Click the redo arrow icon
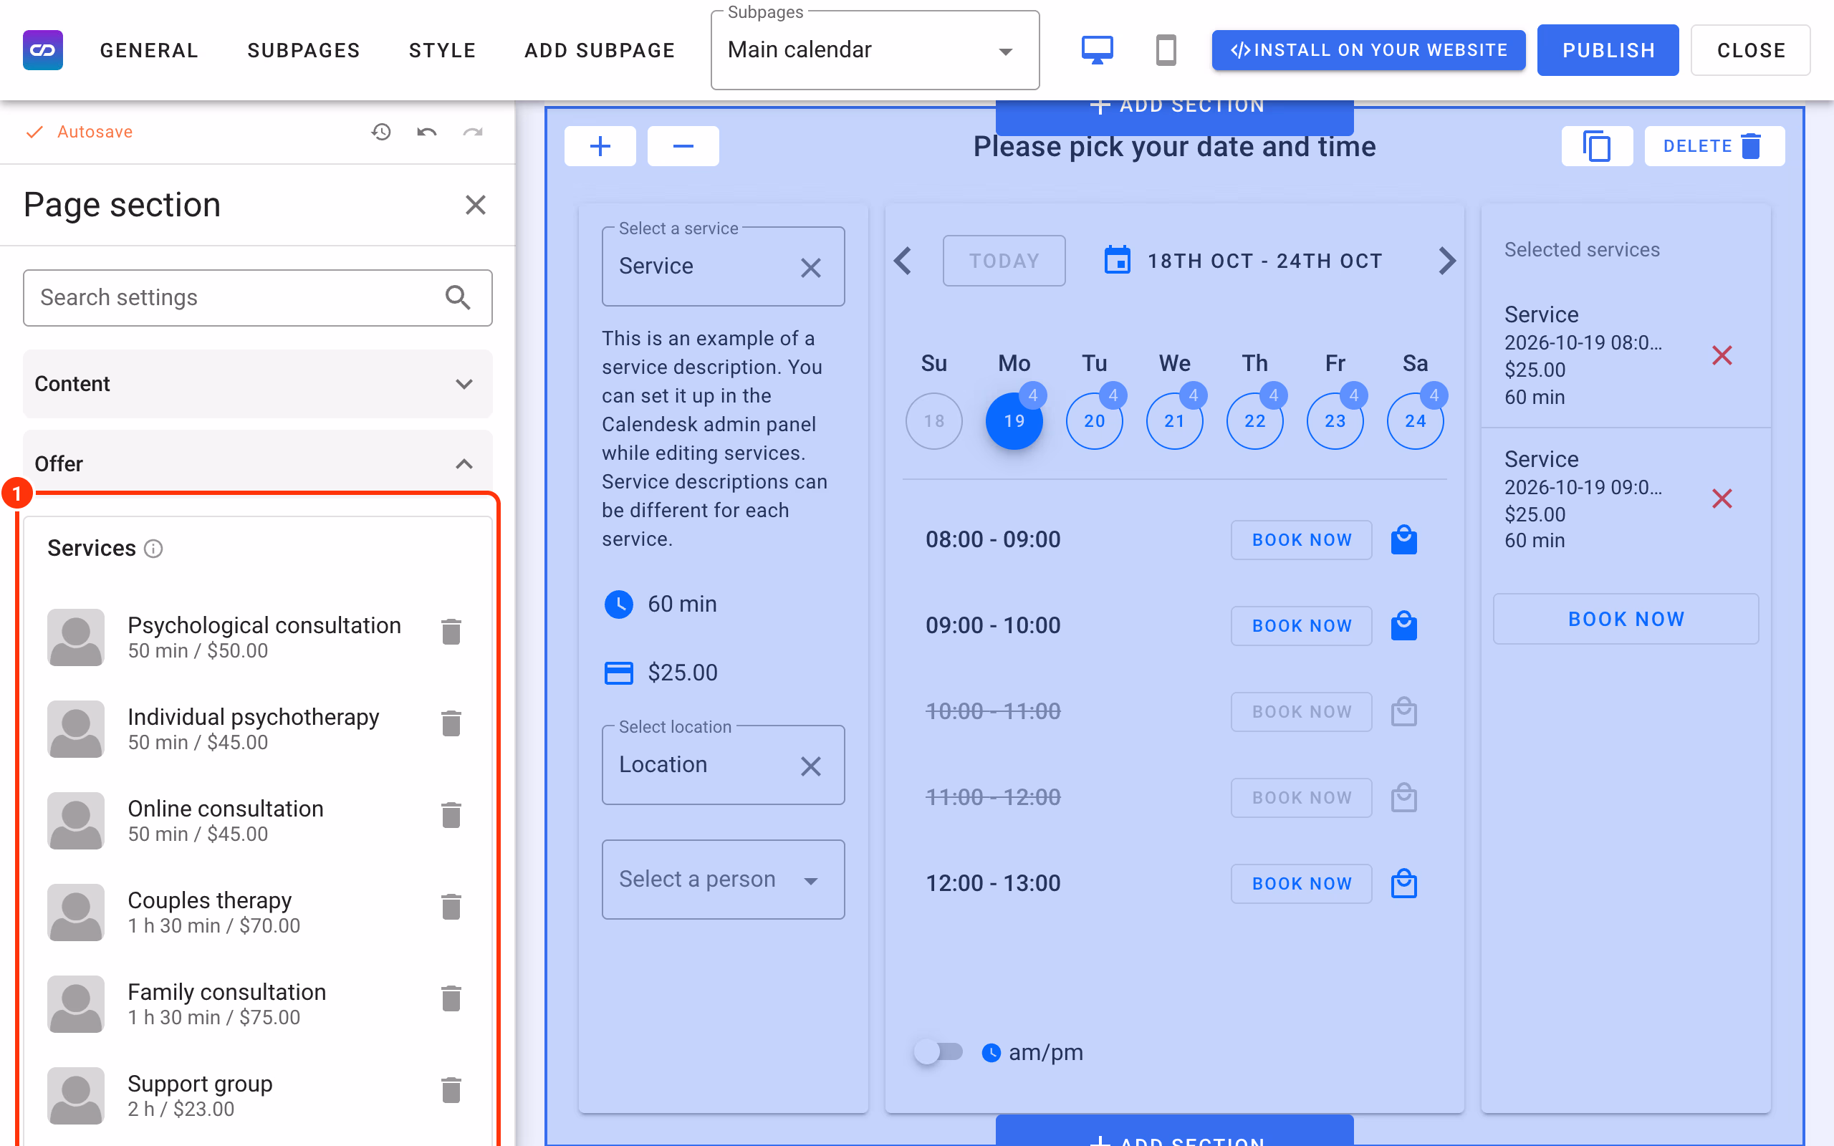This screenshot has width=1834, height=1146. 473,132
